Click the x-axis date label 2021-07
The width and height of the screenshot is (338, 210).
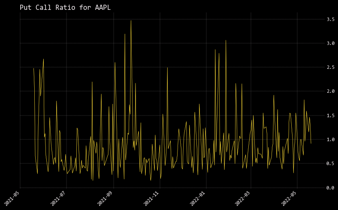(59, 198)
